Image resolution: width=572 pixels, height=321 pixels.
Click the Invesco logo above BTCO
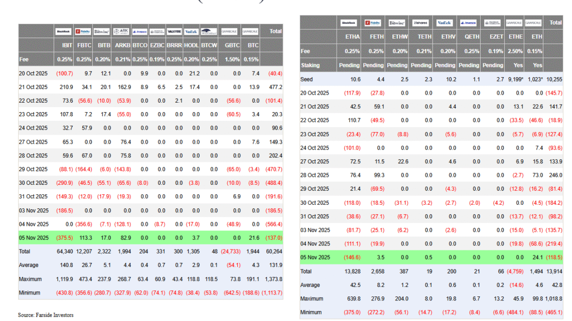[x=140, y=32]
